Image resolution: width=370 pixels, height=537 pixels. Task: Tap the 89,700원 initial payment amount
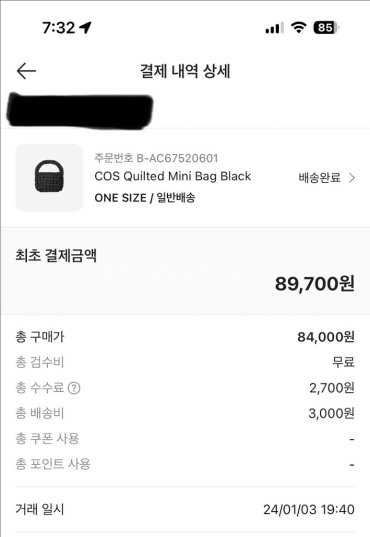[x=314, y=284]
